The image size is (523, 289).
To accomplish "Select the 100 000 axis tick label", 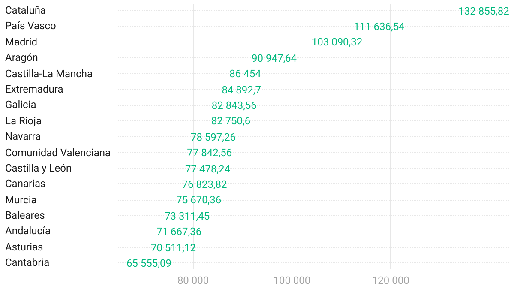I will pyautogui.click(x=292, y=281).
